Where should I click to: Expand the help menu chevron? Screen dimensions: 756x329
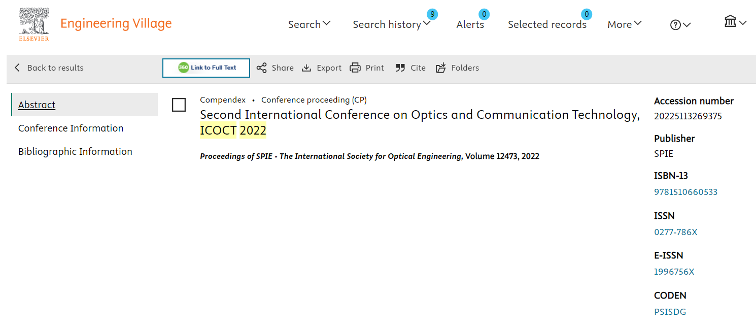pos(687,25)
